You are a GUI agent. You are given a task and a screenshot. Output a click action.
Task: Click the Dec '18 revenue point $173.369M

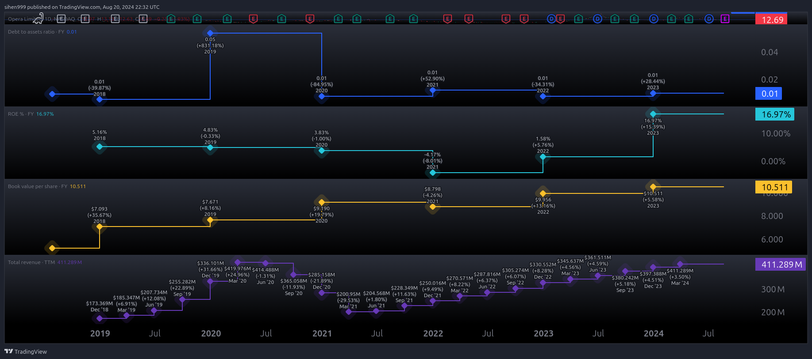100,318
